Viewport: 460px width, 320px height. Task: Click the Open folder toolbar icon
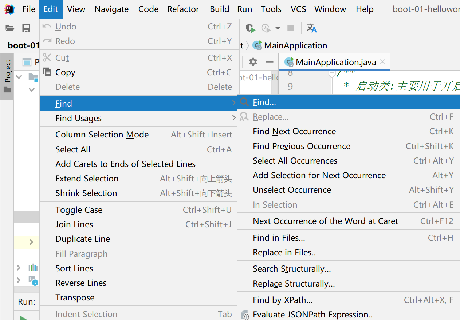(x=10, y=28)
